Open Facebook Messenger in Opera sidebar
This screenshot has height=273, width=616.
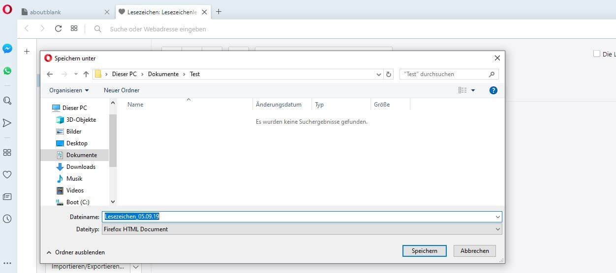(x=7, y=49)
